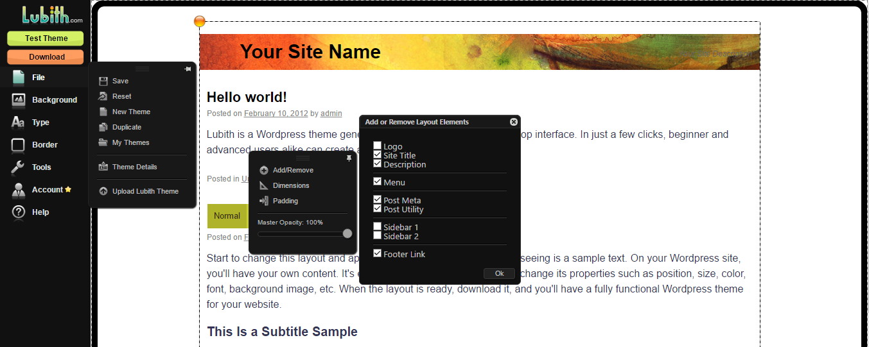Screen dimensions: 869x347
Task: Open the February 10, 2012 date link
Action: [x=276, y=114]
